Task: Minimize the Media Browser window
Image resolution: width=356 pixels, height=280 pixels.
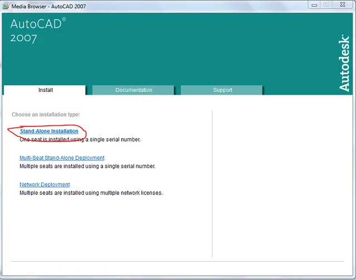Action: tap(314, 5)
